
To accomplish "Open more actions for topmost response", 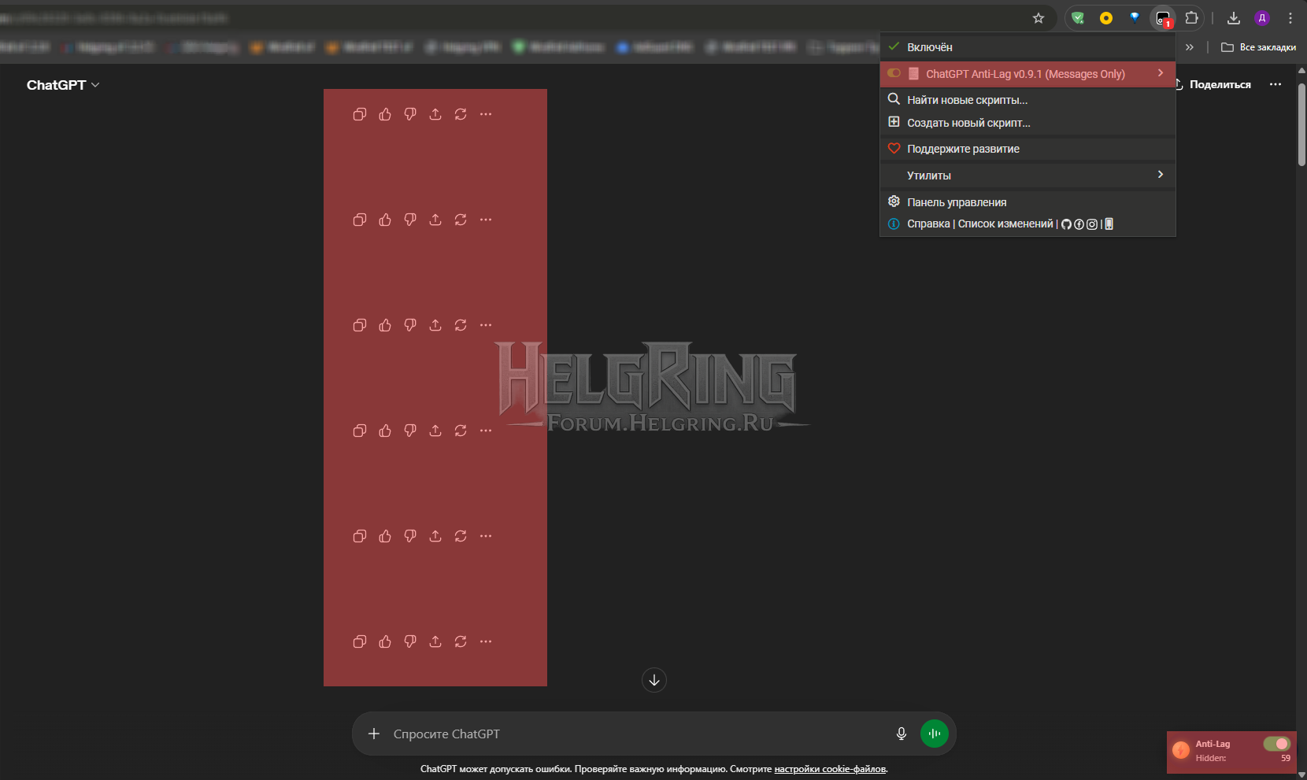I will click(486, 114).
